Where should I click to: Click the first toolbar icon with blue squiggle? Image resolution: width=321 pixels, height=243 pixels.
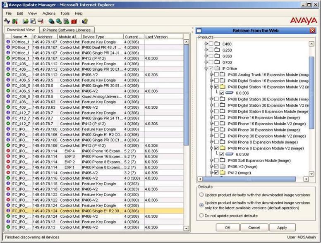point(7,21)
